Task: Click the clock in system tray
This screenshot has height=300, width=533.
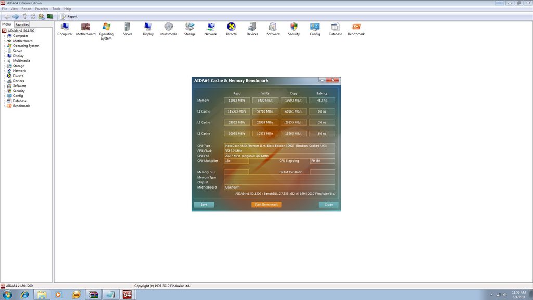Action: pyautogui.click(x=519, y=295)
